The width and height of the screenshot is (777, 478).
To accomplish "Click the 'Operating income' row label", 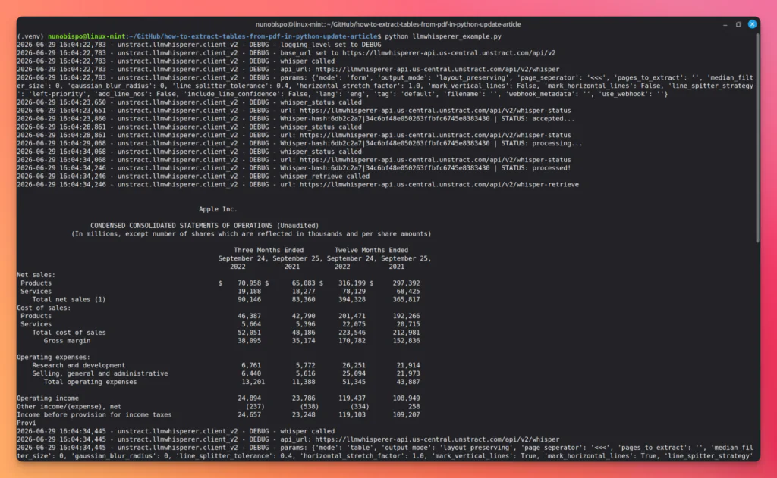I will click(48, 398).
